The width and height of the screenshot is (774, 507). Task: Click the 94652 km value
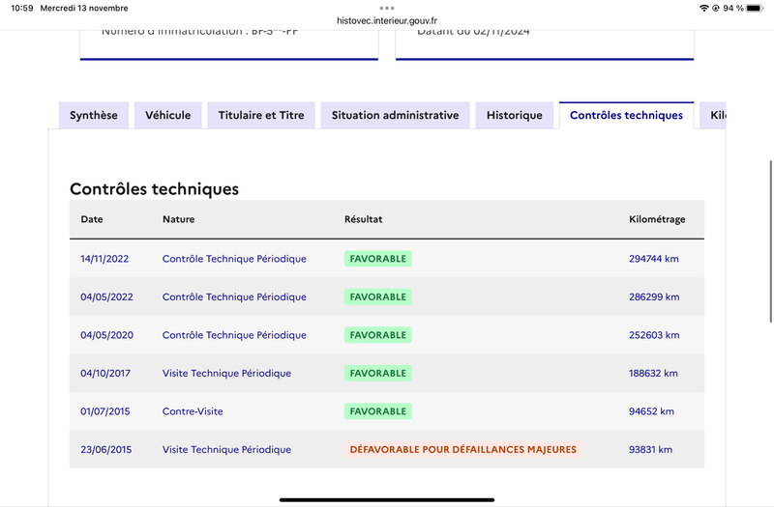coord(651,411)
